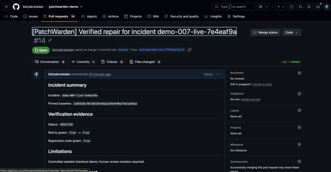
Task: Focus the Type / to search field
Action: pos(234,7)
